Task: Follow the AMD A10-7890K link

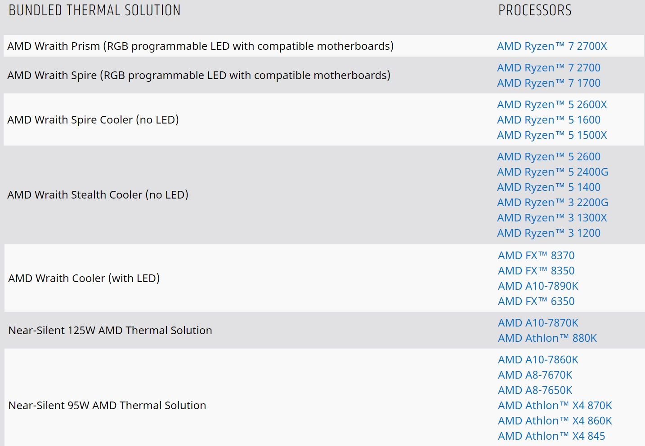Action: pyautogui.click(x=538, y=286)
